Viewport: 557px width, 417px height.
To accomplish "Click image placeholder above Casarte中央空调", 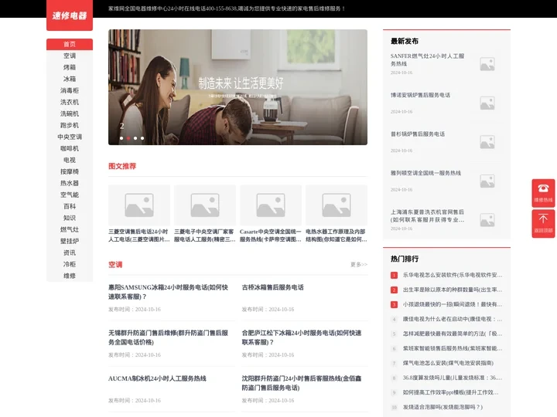I will click(271, 205).
